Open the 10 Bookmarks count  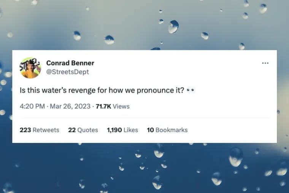click(167, 130)
